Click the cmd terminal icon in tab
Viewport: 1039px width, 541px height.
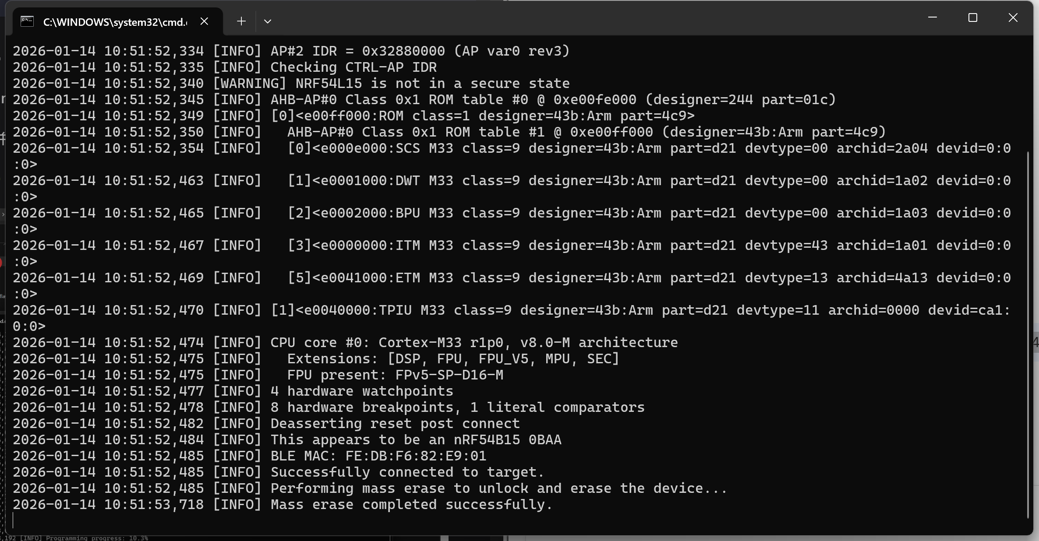click(x=27, y=21)
